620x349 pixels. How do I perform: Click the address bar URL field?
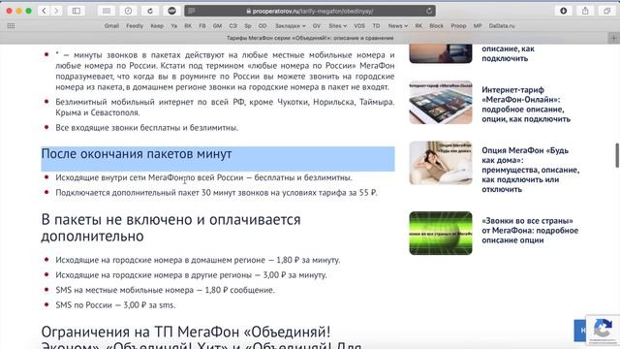[x=310, y=11]
